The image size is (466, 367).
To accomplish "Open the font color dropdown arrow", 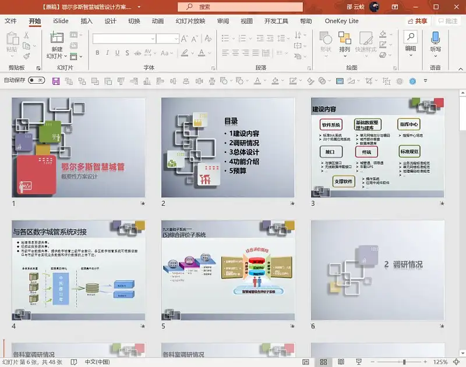I will point(210,53).
